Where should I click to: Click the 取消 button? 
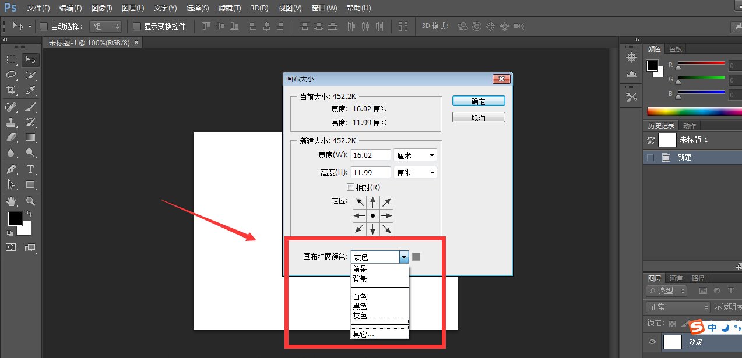[x=478, y=116]
